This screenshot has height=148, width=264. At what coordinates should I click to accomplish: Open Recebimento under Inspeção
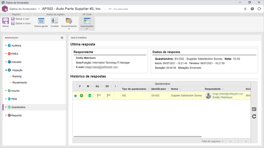pos(20,82)
